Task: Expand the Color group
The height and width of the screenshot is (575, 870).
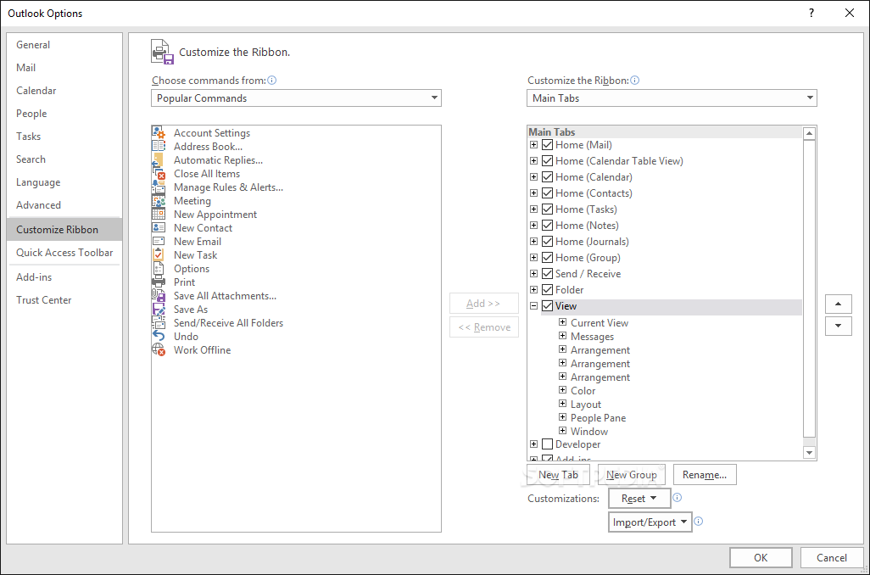Action: [x=562, y=390]
